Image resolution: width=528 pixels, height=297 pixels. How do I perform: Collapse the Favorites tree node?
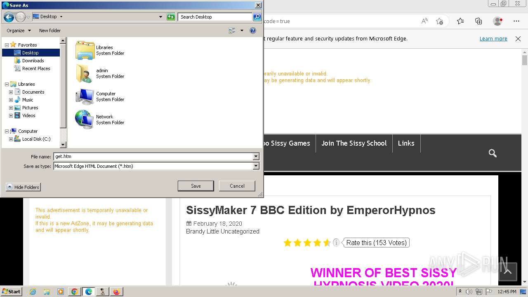[7, 45]
